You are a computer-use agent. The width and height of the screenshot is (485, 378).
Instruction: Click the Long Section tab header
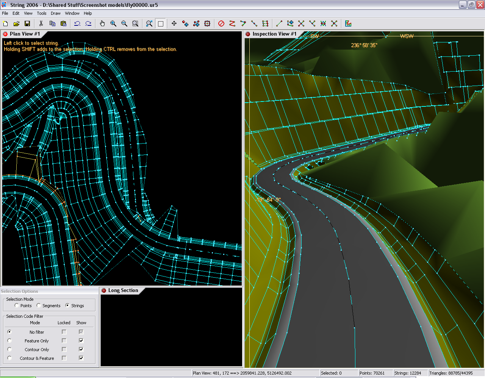(123, 291)
